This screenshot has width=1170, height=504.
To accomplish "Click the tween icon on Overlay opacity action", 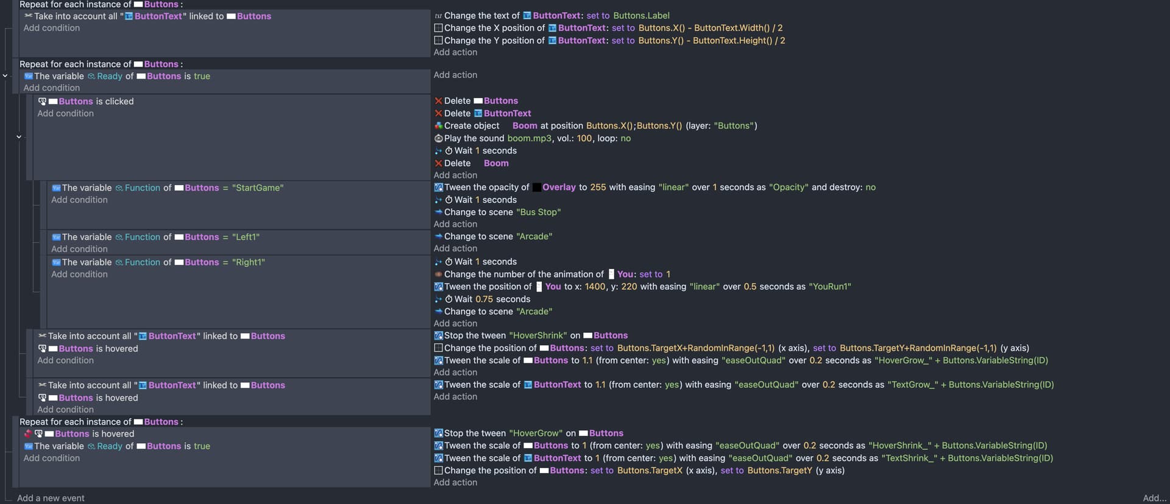I will (x=438, y=187).
